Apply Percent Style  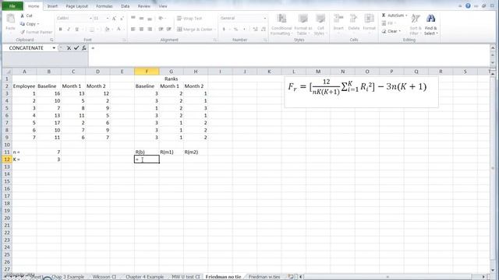[x=235, y=30]
